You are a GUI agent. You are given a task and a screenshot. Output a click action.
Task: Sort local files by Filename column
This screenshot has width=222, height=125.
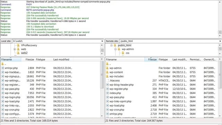point(11,59)
